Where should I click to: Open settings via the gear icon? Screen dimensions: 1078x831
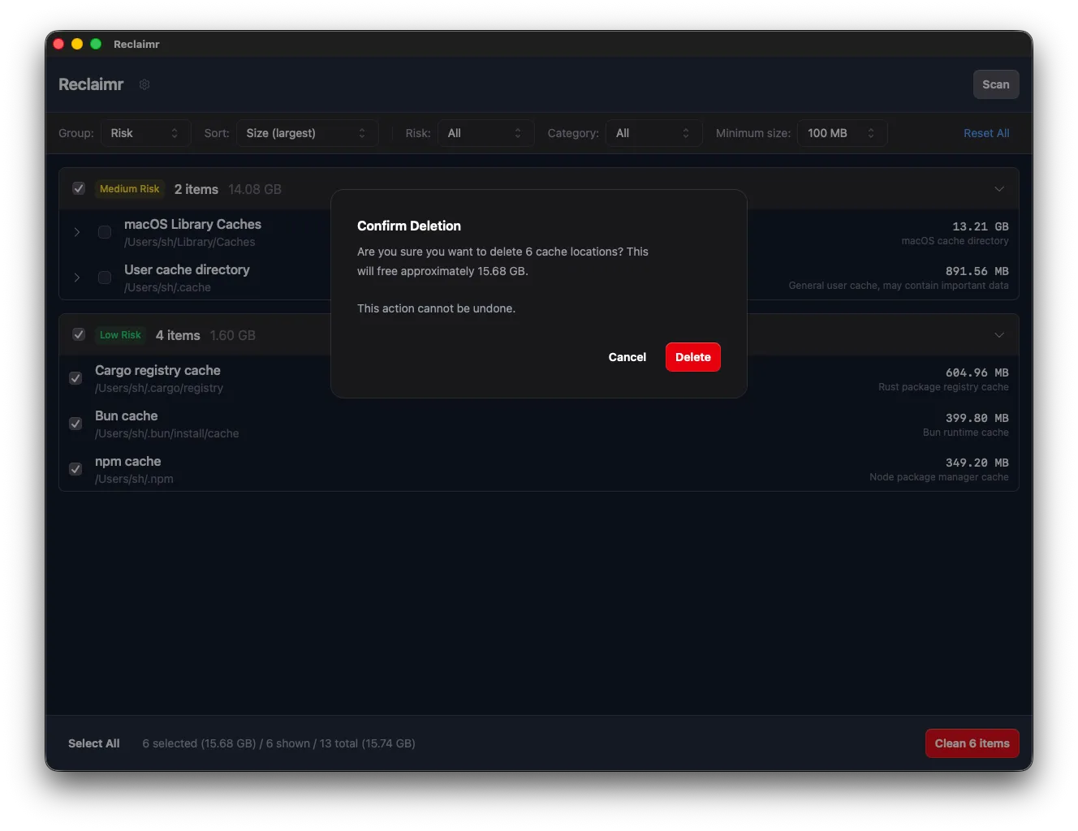coord(144,84)
